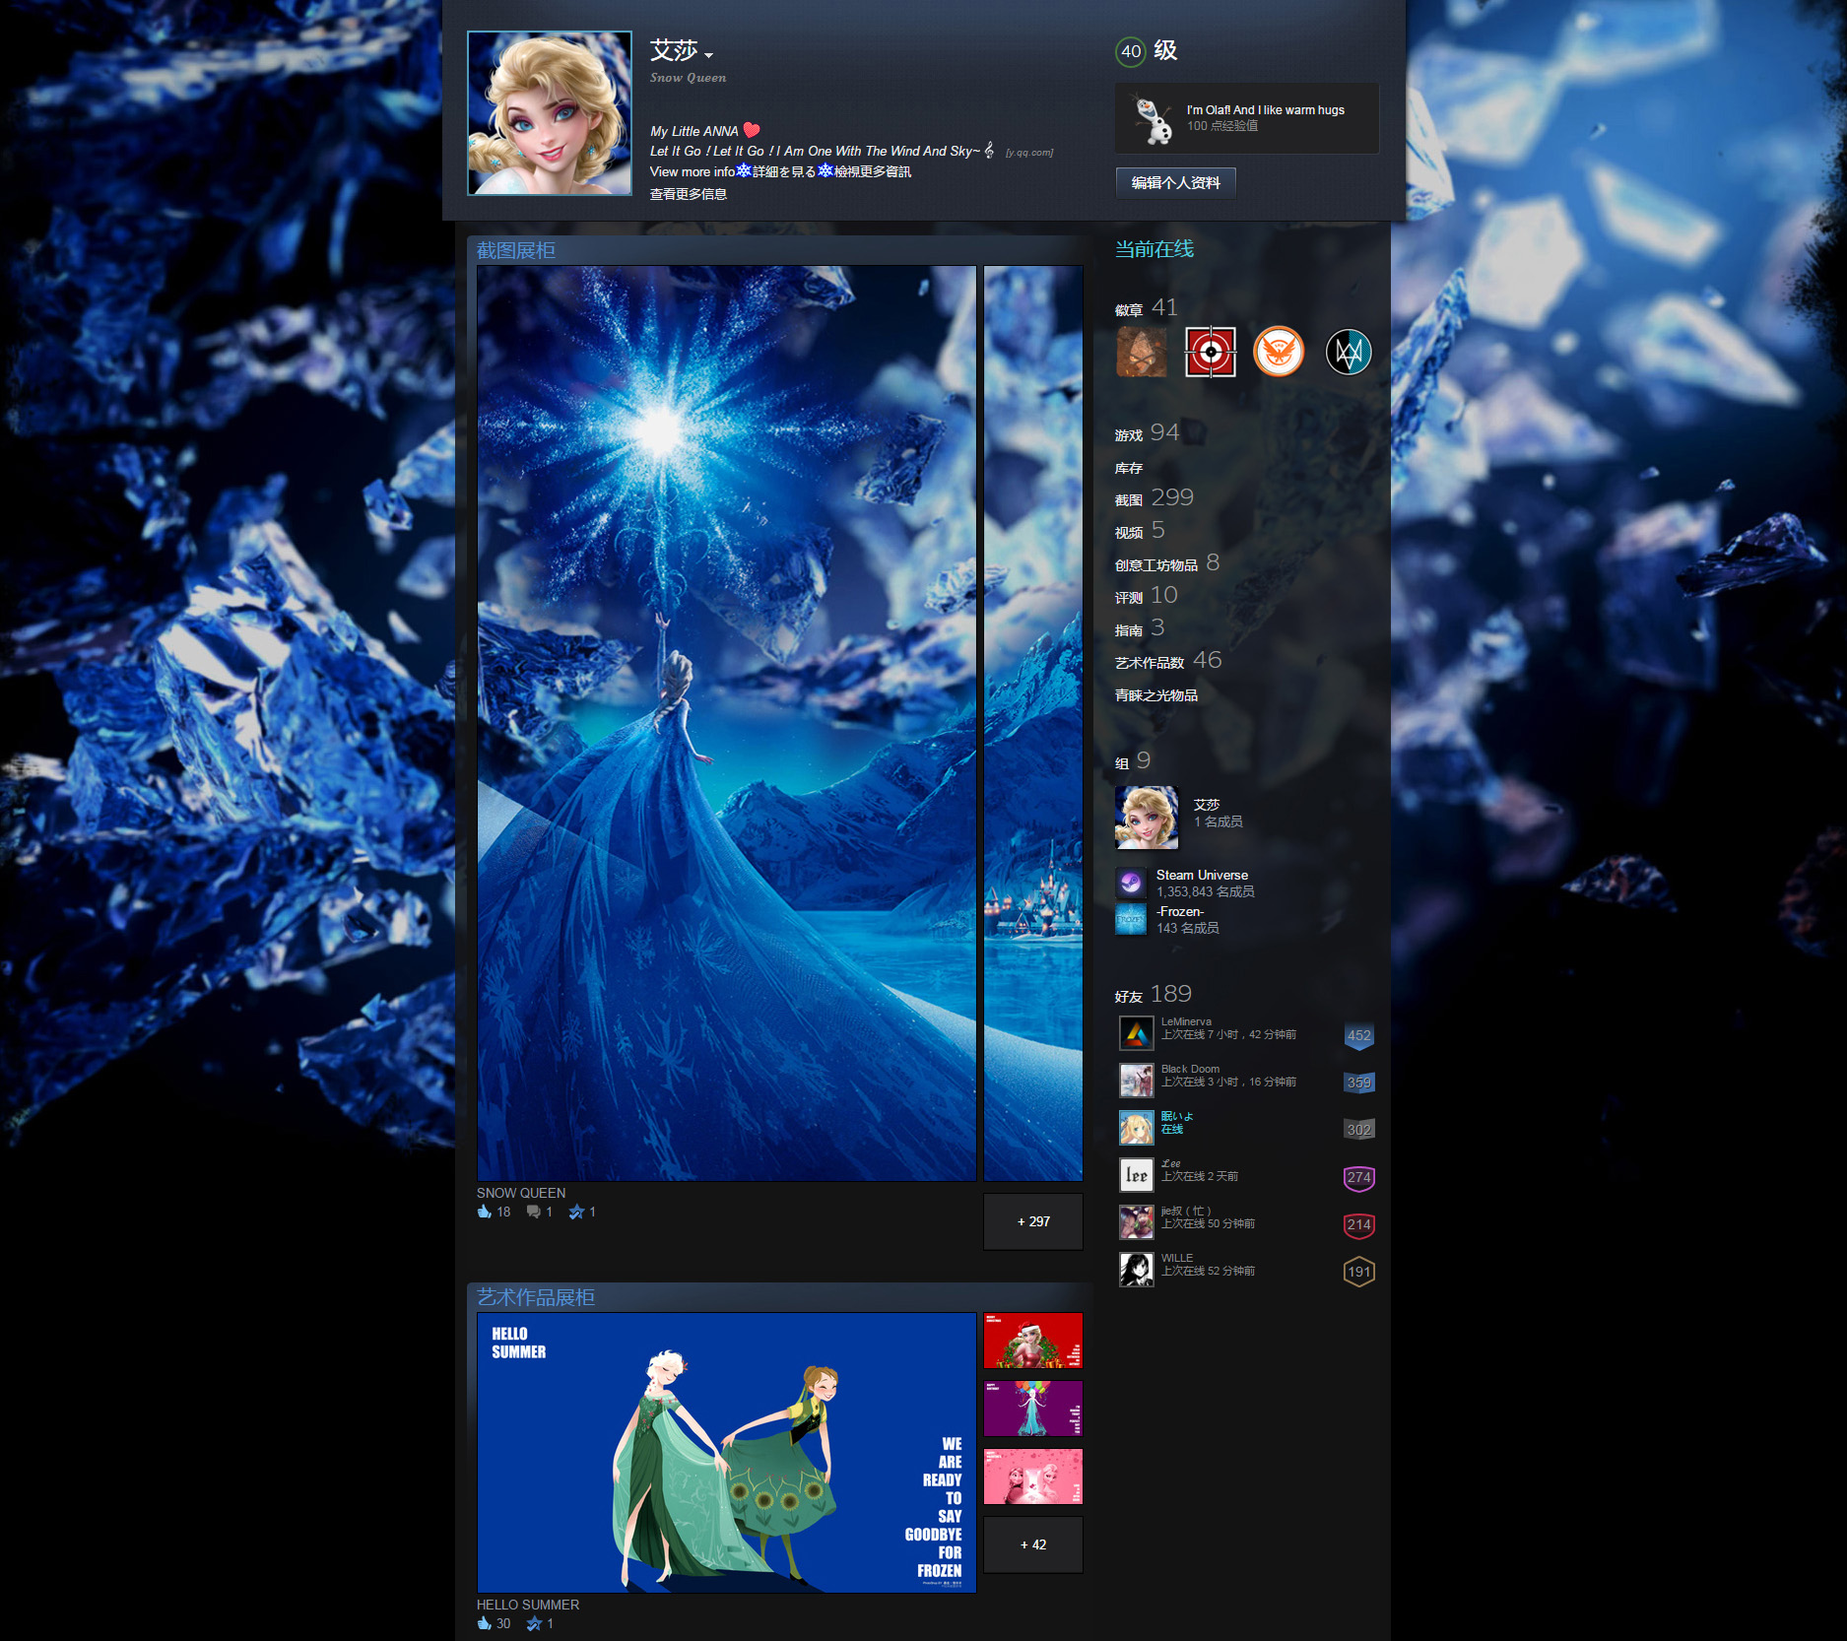The width and height of the screenshot is (1847, 1641).
Task: Open the 创意工坊物品 workshop items link
Action: [x=1167, y=563]
